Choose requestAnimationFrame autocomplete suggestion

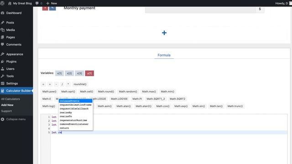click(x=76, y=105)
